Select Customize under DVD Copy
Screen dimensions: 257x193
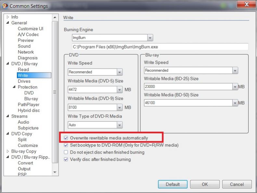28,146
